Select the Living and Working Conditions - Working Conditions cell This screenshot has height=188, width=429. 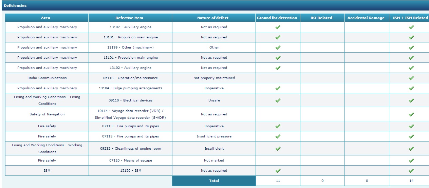[x=47, y=149]
